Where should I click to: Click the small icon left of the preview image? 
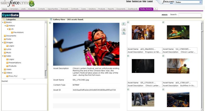[x=50, y=23]
